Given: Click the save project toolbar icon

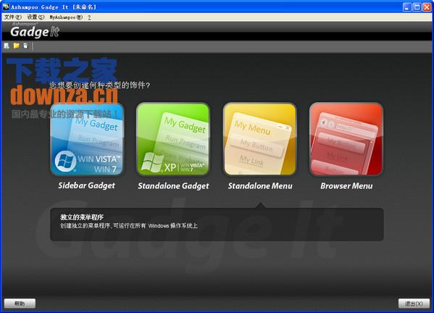Looking at the screenshot, I should [25, 46].
